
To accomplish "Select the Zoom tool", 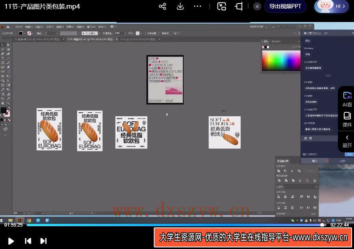I will click(x=8, y=103).
